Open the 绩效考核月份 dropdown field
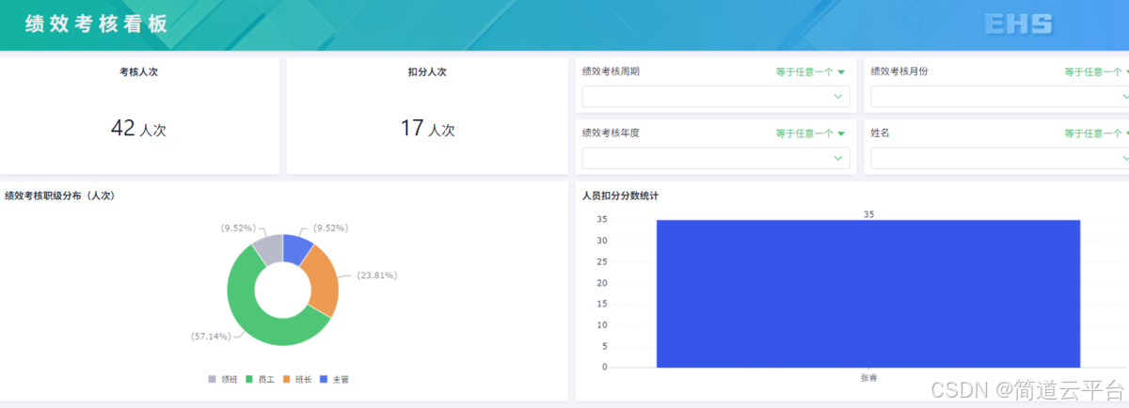1129x408 pixels. click(x=999, y=97)
